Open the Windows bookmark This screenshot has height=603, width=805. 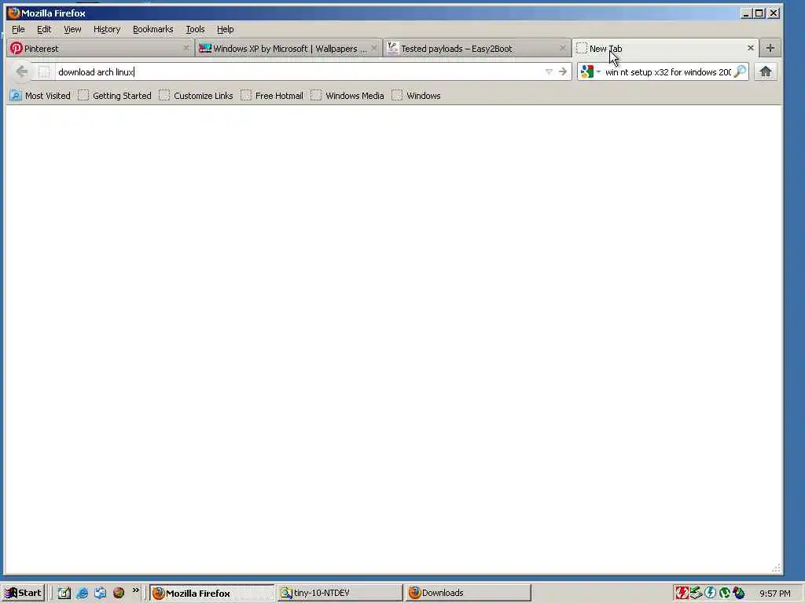pyautogui.click(x=416, y=95)
